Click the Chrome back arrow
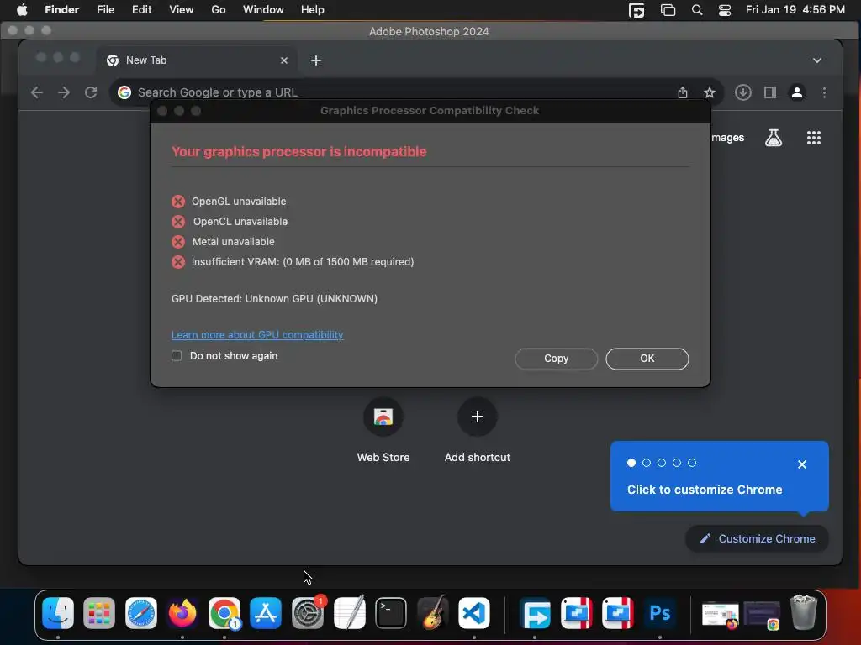The height and width of the screenshot is (645, 861). [x=37, y=92]
